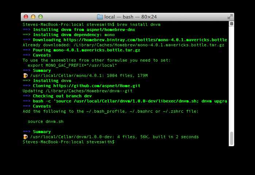This screenshot has height=175, width=255.
Task: Click '/usr/local/Cellar/dnvm/1.0.0-dev: 4 files' text
Action: tap(115, 137)
